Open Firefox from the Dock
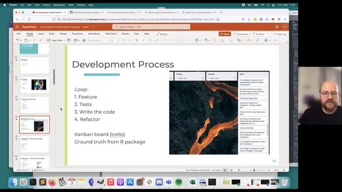Image resolution: width=342 pixels, height=192 pixels. [52, 182]
